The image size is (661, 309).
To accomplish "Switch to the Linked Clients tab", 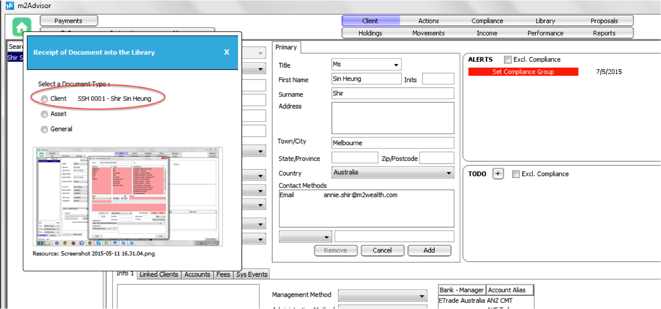I will pos(159,274).
